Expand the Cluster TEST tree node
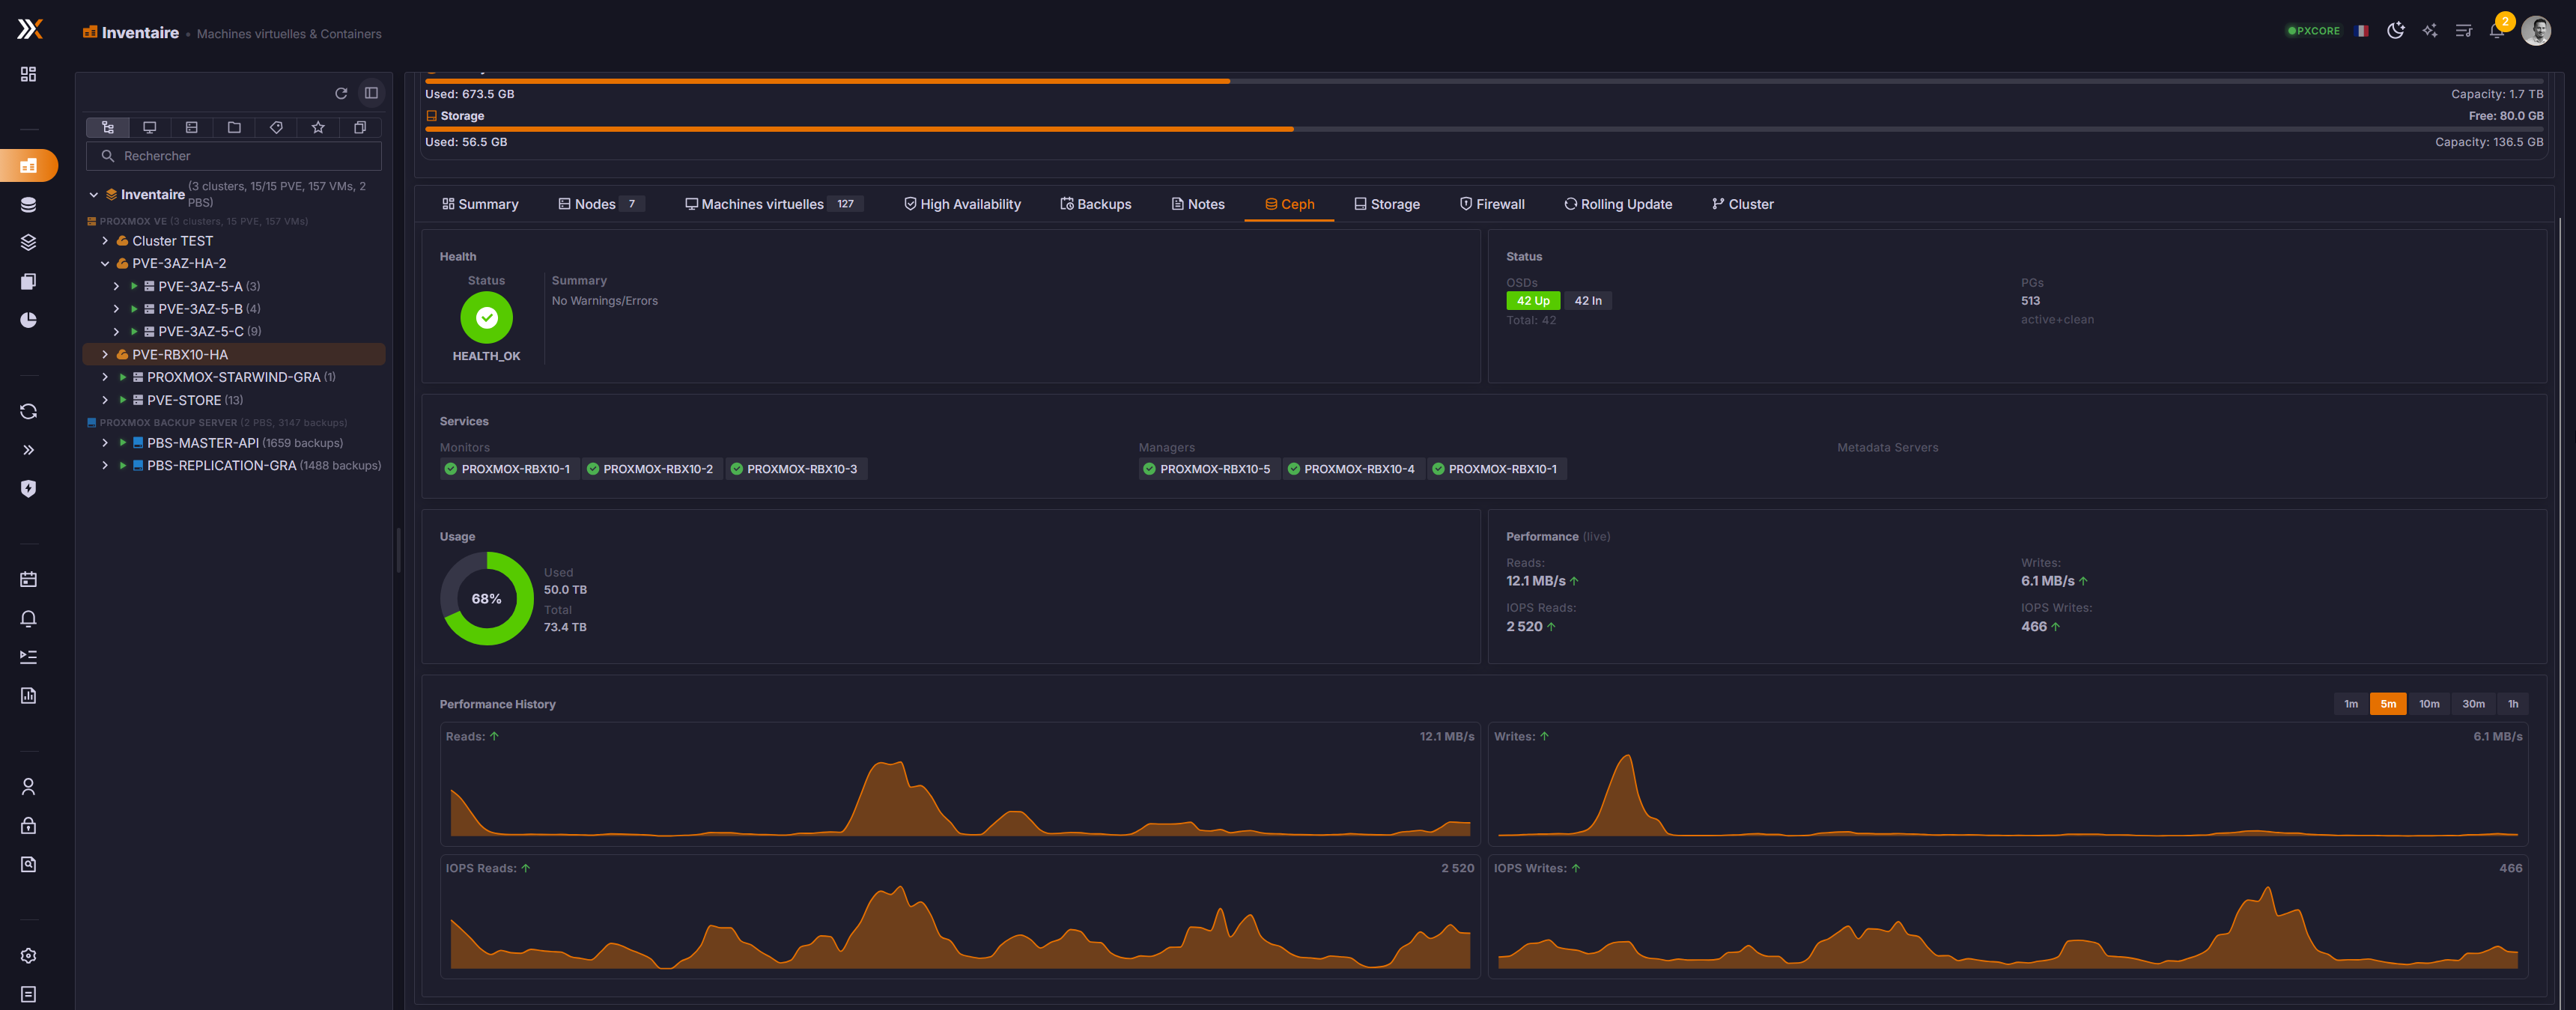Viewport: 2576px width, 1010px height. [105, 241]
